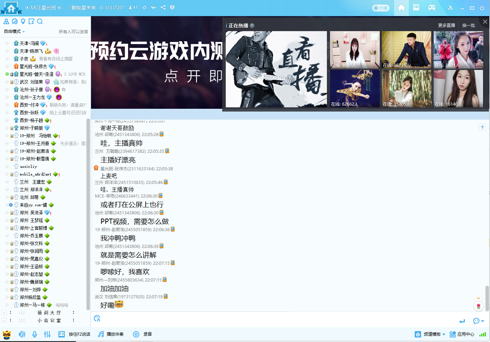The height and width of the screenshot is (342, 490).
Task: Open 应用中心 app center
Action: (x=462, y=334)
